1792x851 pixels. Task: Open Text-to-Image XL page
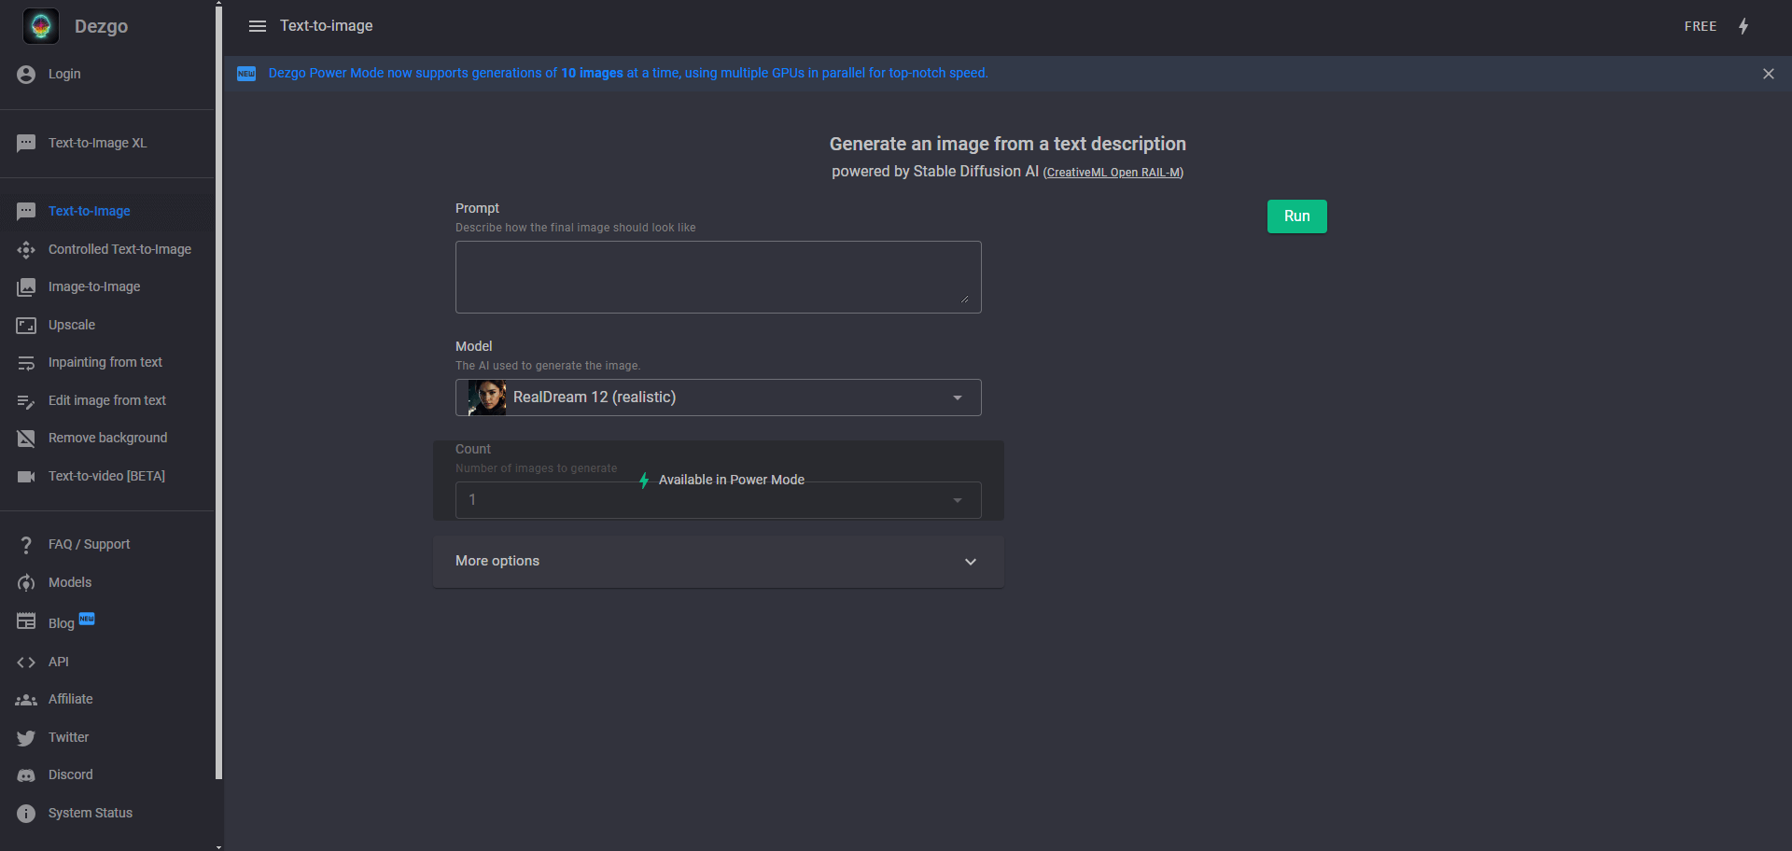click(x=97, y=143)
